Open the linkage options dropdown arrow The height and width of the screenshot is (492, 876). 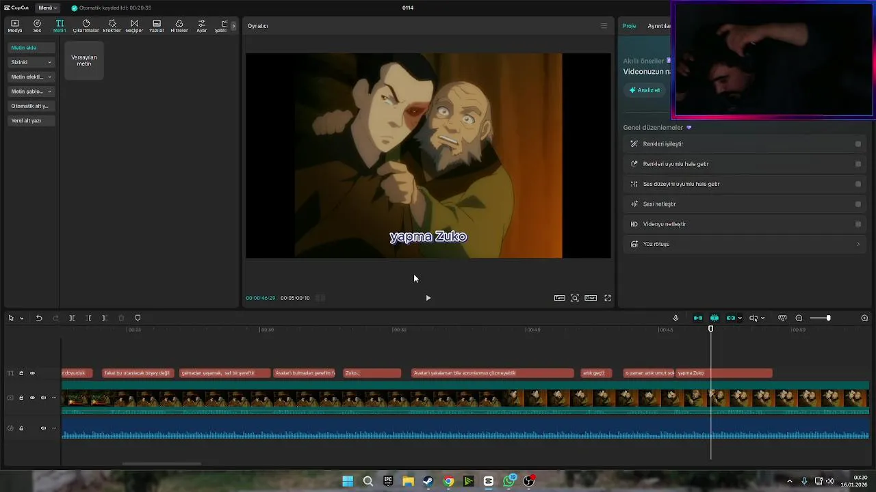(x=740, y=318)
